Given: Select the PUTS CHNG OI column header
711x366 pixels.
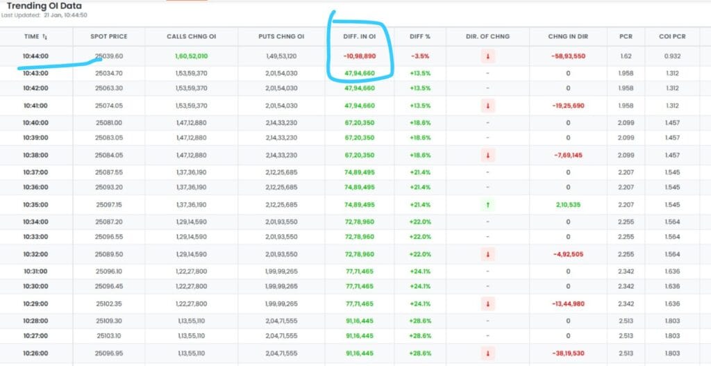Looking at the screenshot, I should point(281,36).
